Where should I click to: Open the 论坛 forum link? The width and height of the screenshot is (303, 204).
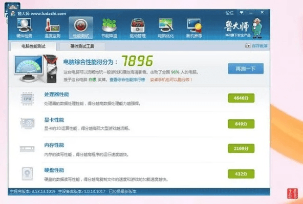[229, 13]
